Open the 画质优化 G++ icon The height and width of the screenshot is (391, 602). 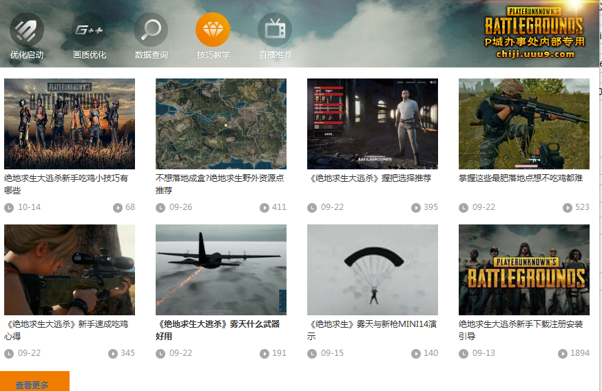[89, 30]
